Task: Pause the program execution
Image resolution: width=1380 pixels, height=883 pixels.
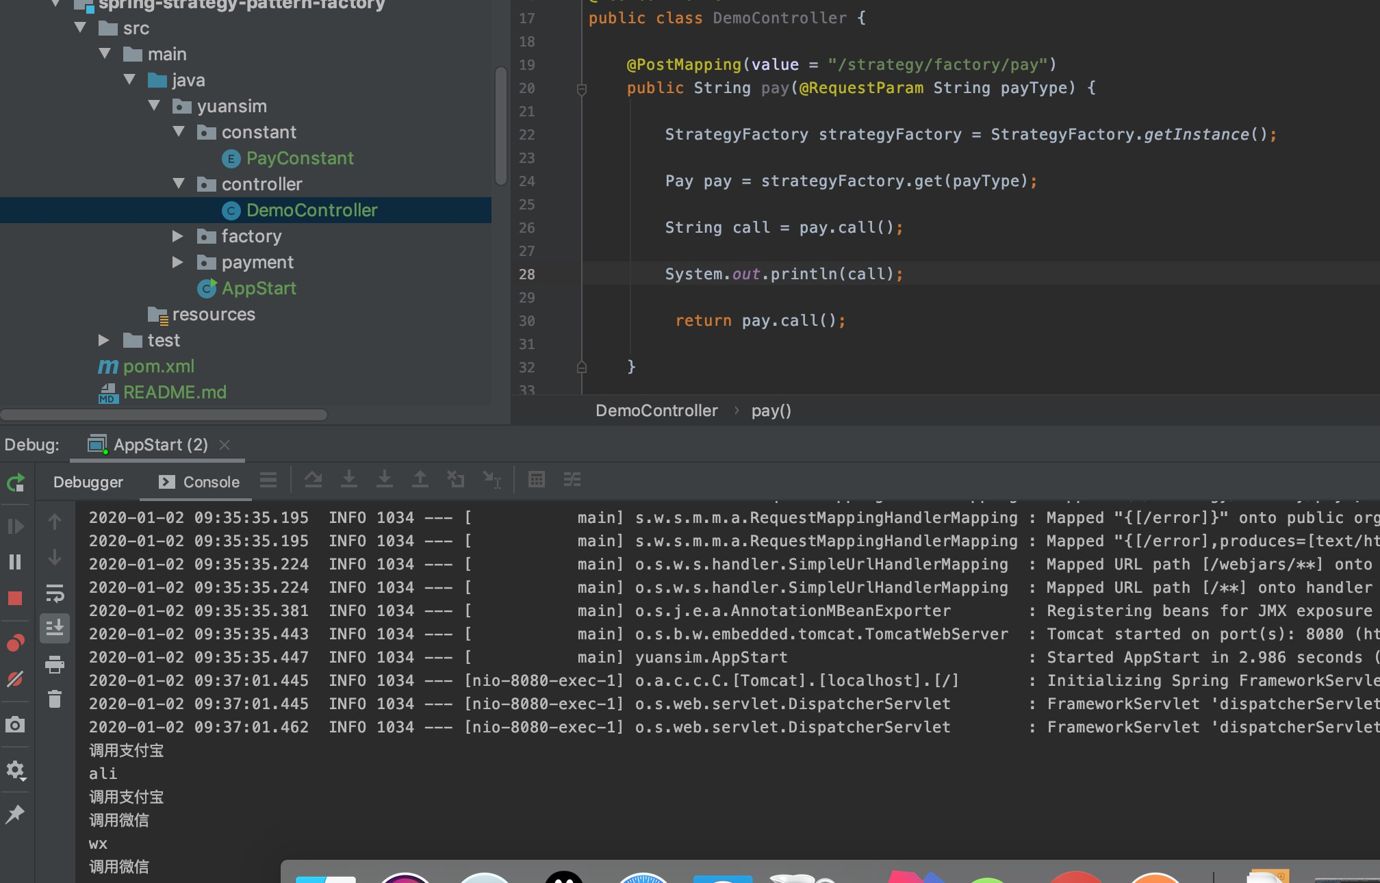Action: 15,562
